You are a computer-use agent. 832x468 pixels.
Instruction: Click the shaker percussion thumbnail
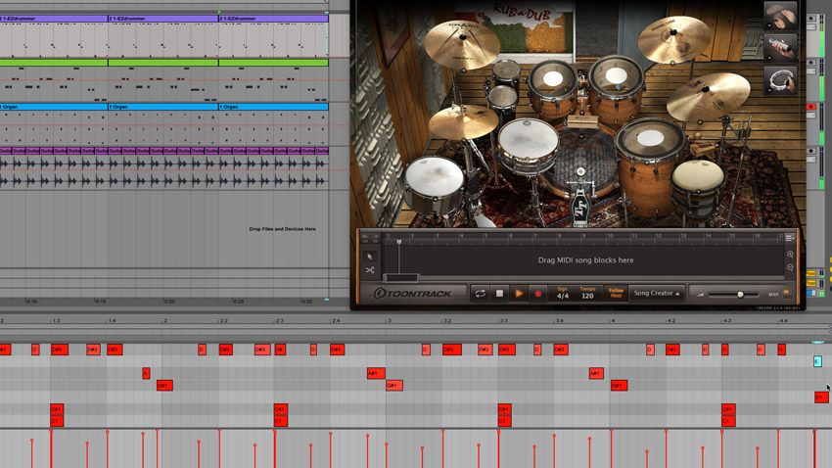pyautogui.click(x=779, y=48)
